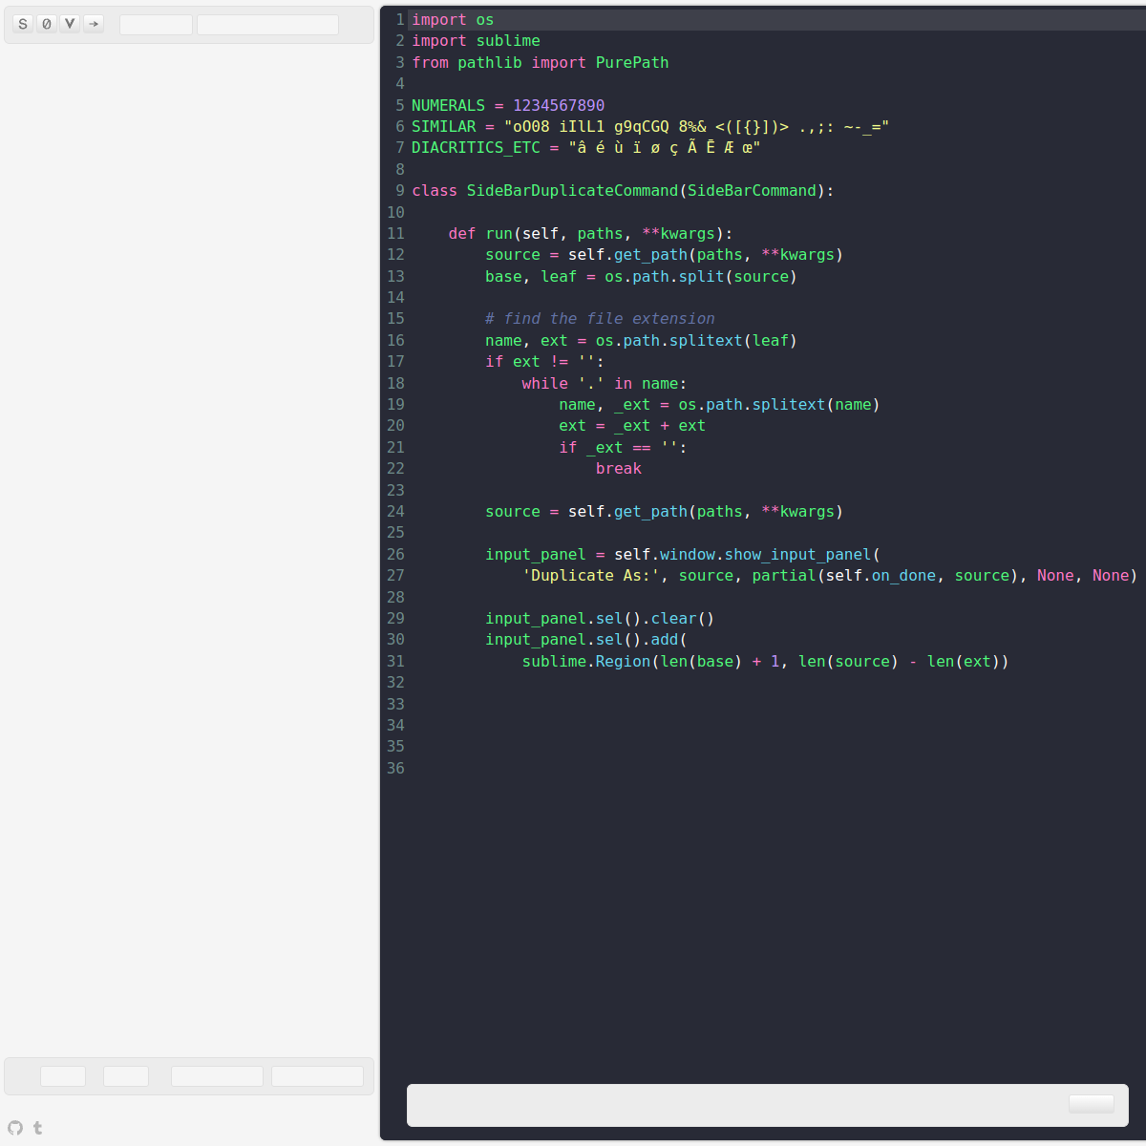
Task: Toggle the "S" filter button
Action: point(23,24)
